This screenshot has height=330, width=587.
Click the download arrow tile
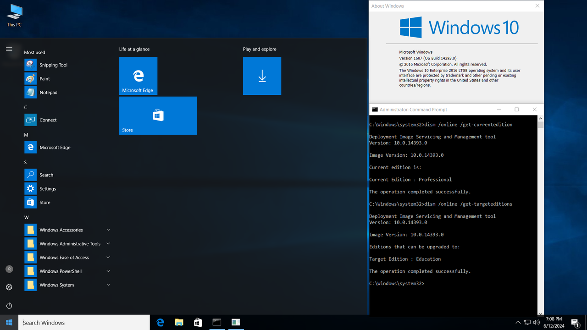[262, 76]
